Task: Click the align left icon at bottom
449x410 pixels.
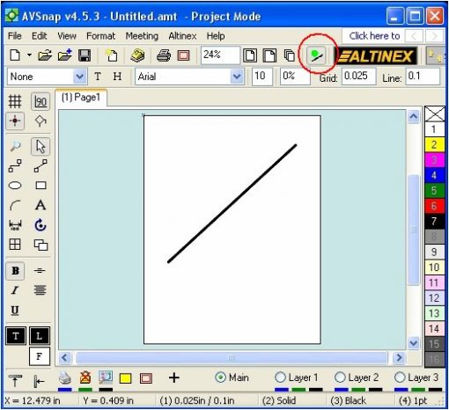Action: pos(39,381)
